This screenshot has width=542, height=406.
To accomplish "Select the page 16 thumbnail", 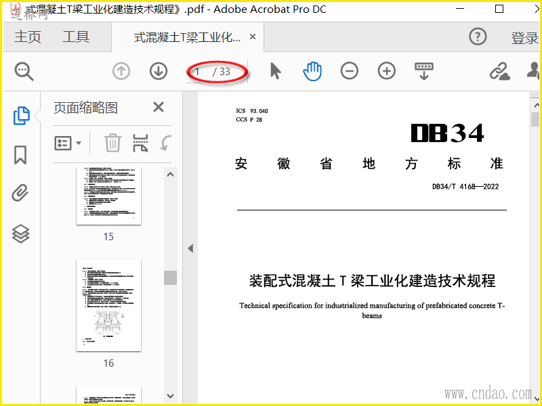I will coord(108,306).
